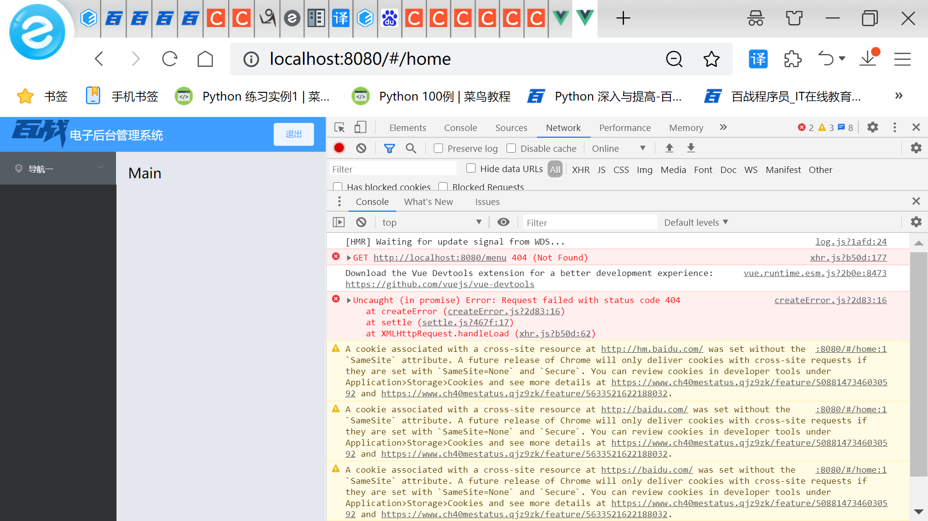The image size is (928, 521).
Task: Open the vue-devtools GitHub link
Action: pos(440,284)
